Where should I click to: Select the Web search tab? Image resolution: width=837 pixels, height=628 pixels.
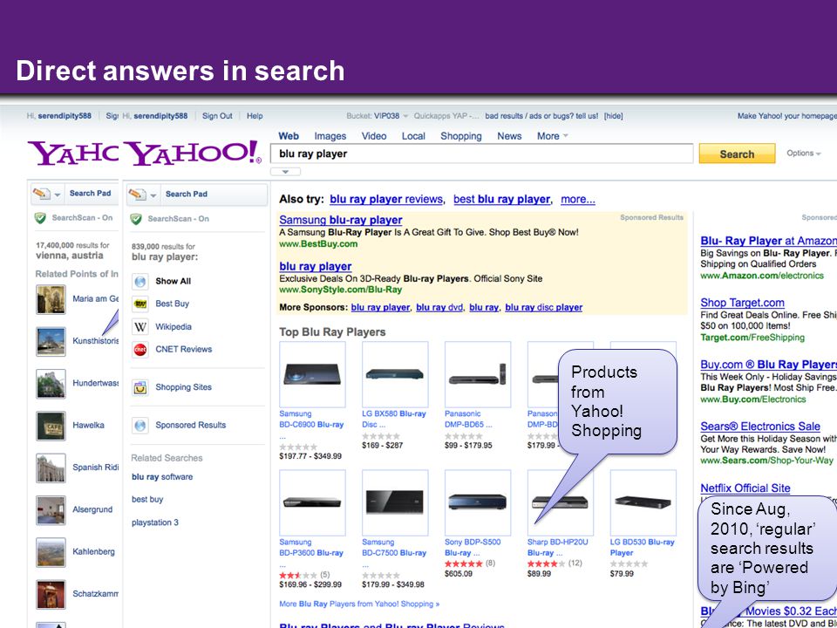[289, 136]
